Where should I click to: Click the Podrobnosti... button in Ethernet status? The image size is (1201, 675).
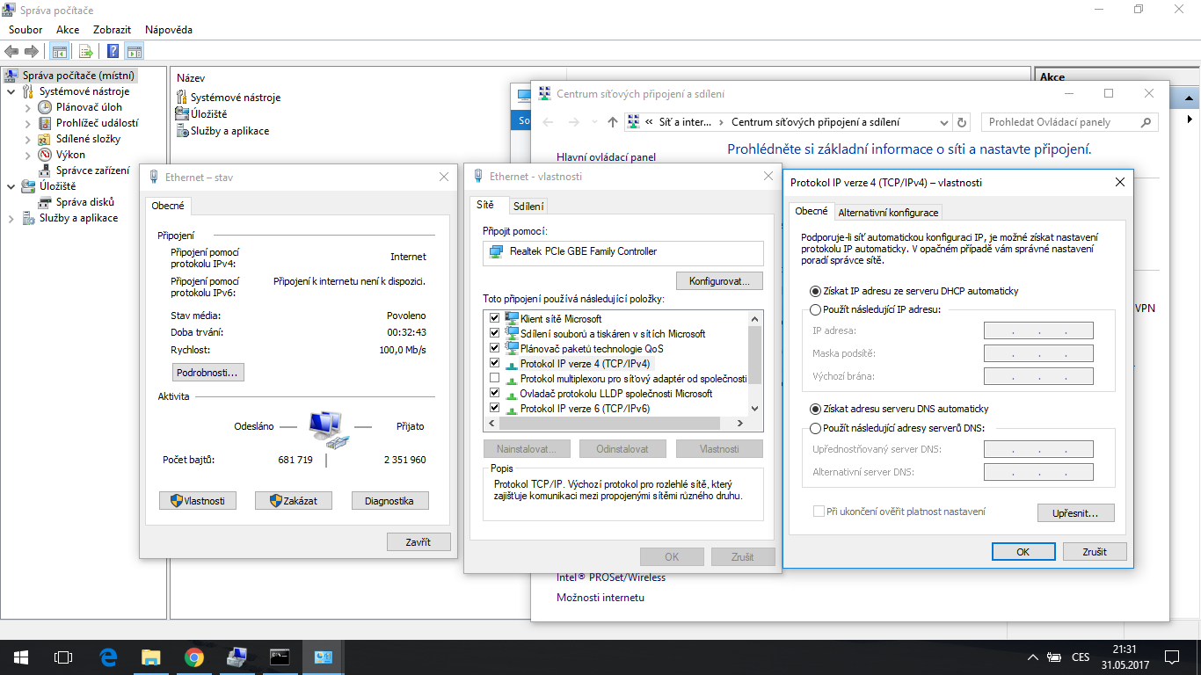(x=207, y=373)
